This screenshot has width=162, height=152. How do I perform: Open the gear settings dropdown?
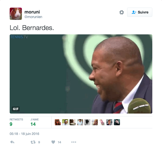click(x=121, y=12)
